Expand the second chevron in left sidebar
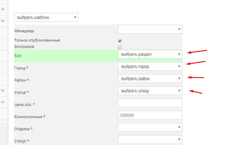The width and height of the screenshot is (235, 145). pos(3,21)
